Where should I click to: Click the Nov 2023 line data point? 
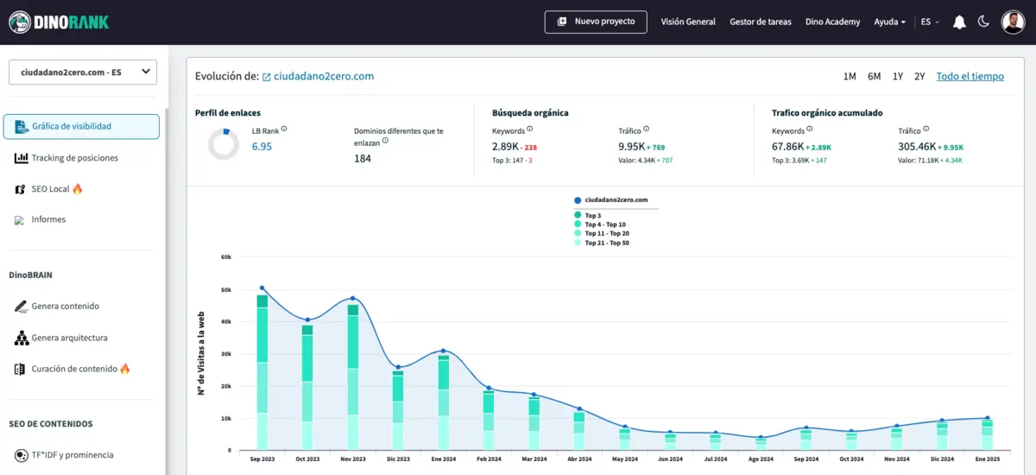352,299
